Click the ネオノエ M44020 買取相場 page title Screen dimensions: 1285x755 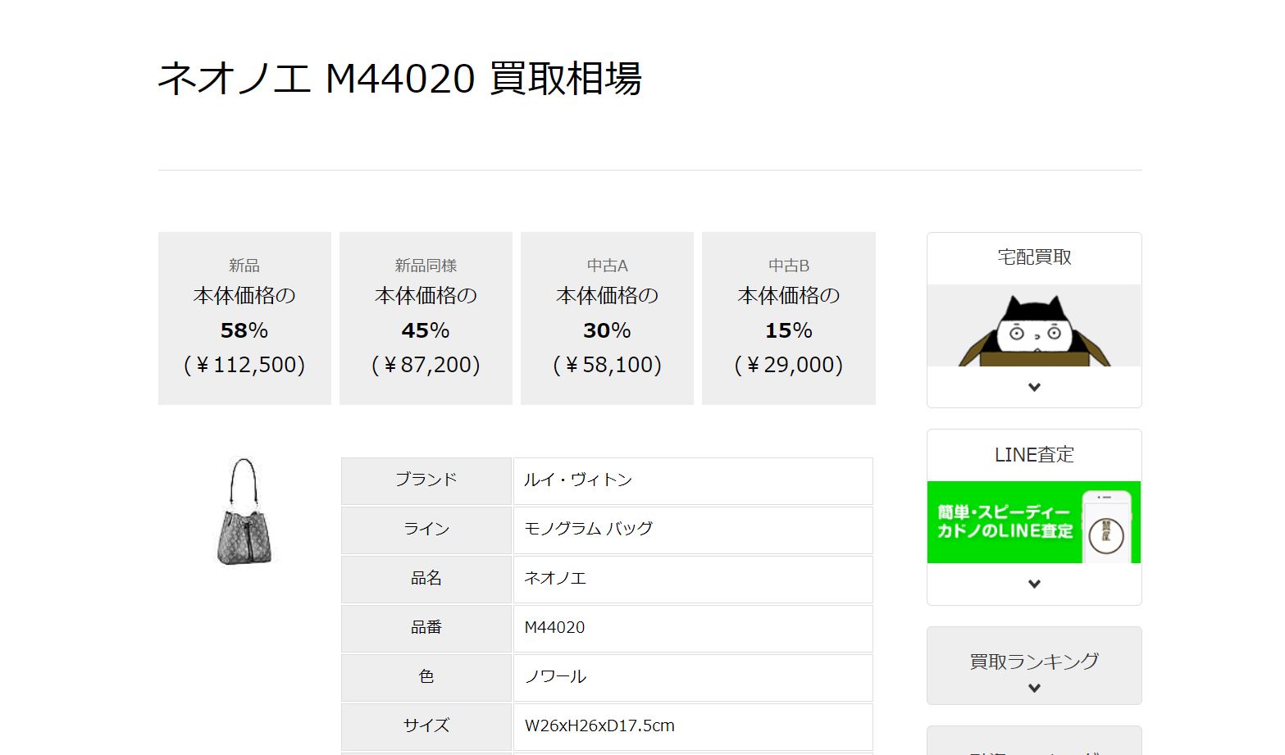click(x=399, y=79)
